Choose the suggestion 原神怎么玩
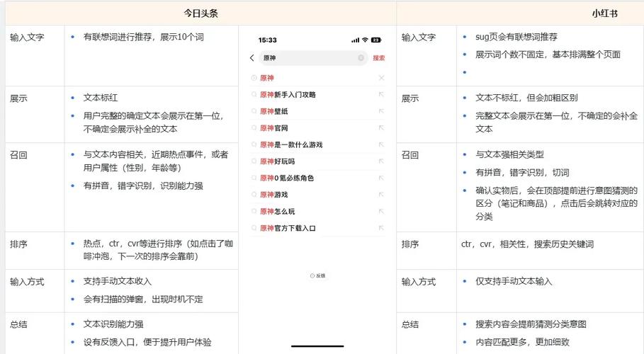The height and width of the screenshot is (354, 644). point(277,211)
